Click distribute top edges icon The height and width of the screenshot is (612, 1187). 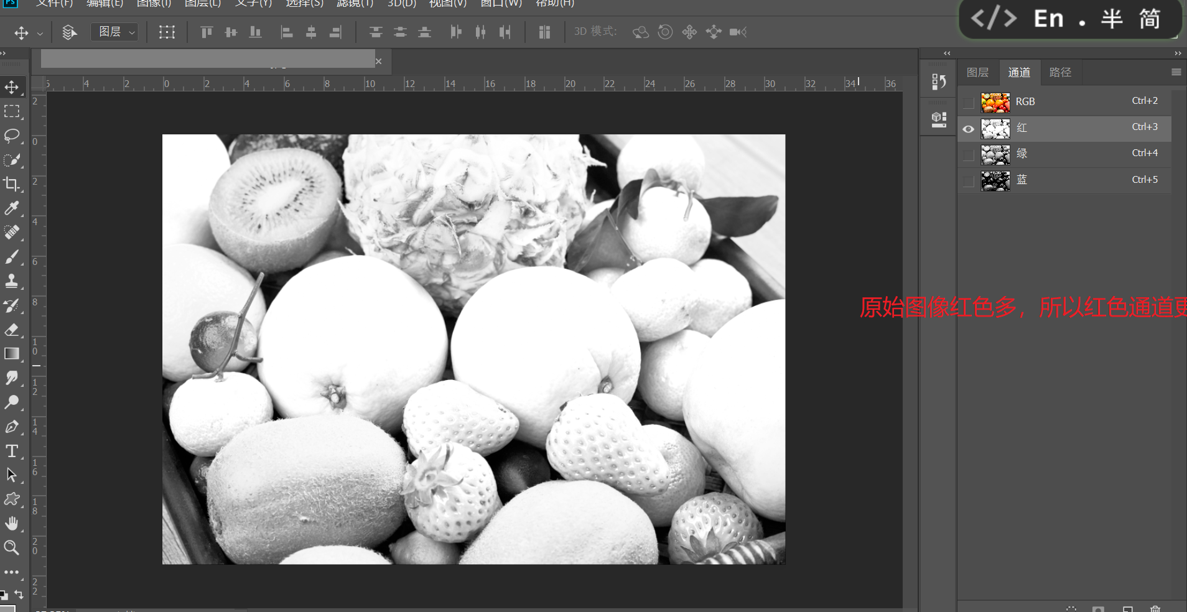[x=376, y=32]
